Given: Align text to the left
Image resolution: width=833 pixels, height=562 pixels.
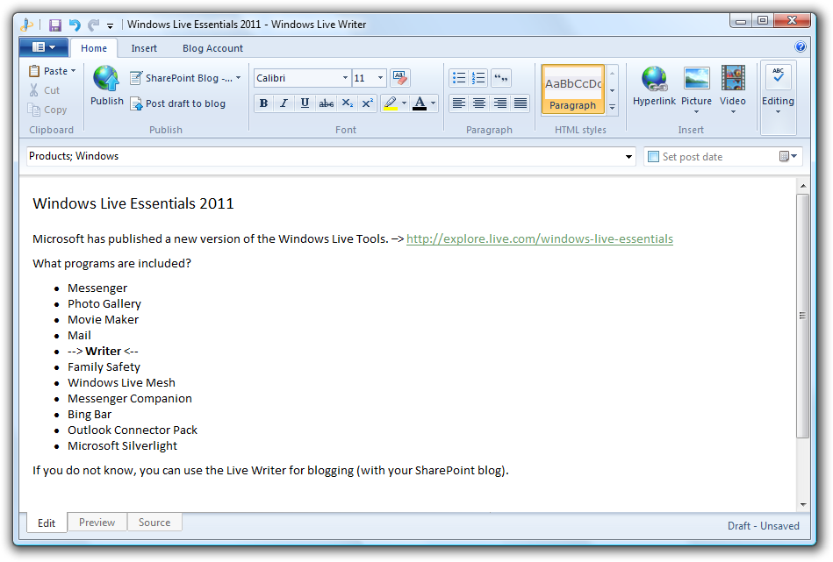Looking at the screenshot, I should (x=458, y=103).
